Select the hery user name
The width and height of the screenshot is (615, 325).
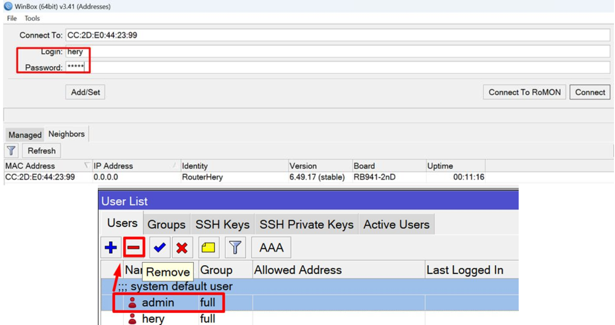[x=154, y=319]
